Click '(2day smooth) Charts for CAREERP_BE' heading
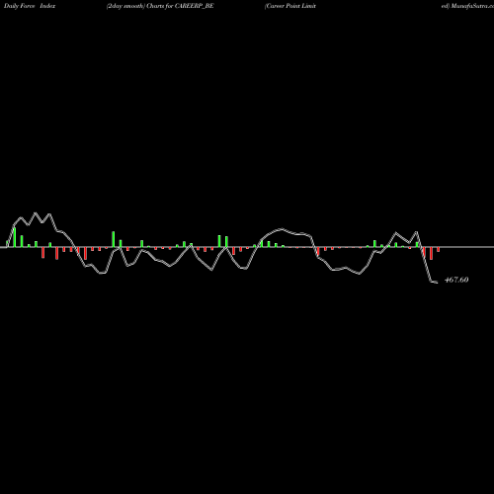Image resolution: width=494 pixels, height=494 pixels. [x=160, y=6]
